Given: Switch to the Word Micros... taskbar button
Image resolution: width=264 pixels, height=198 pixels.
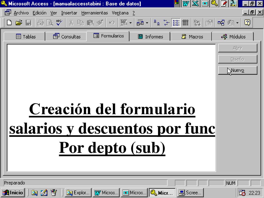Looking at the screenshot, I should point(106,192).
